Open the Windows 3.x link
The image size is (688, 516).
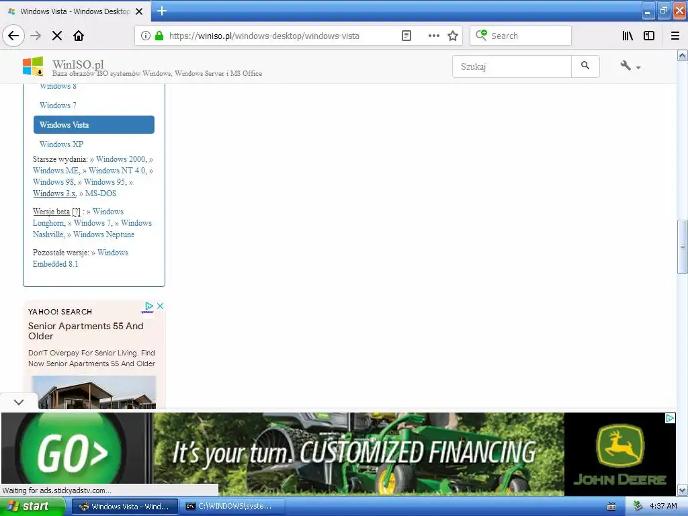point(54,193)
